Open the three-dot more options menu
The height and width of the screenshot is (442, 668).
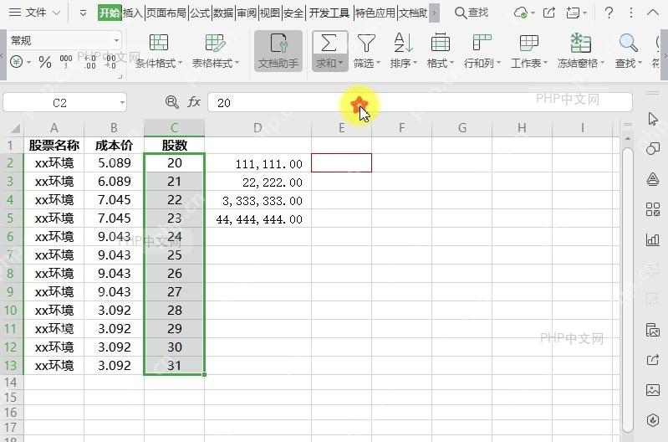click(x=631, y=13)
